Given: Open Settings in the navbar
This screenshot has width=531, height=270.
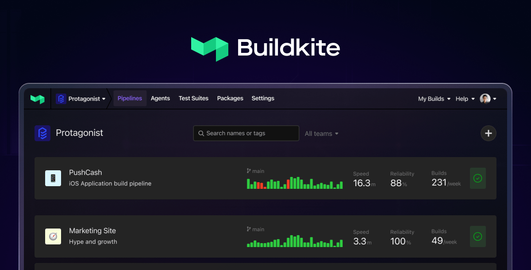Looking at the screenshot, I should 263,98.
